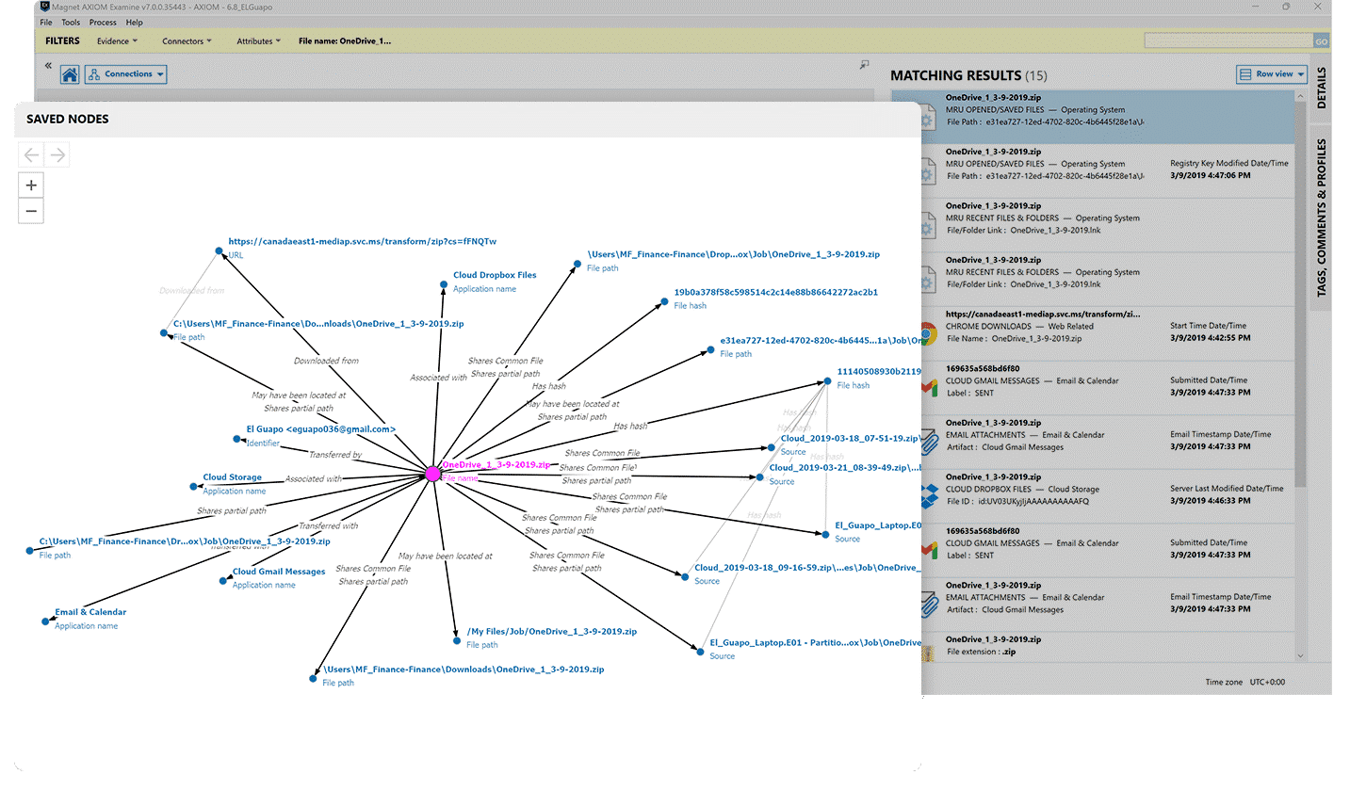Open the Help menu
The image size is (1350, 791).
(134, 22)
